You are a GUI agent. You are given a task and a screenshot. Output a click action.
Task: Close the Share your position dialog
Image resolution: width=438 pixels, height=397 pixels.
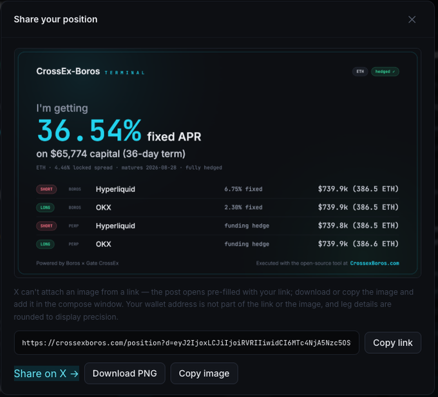pos(412,19)
